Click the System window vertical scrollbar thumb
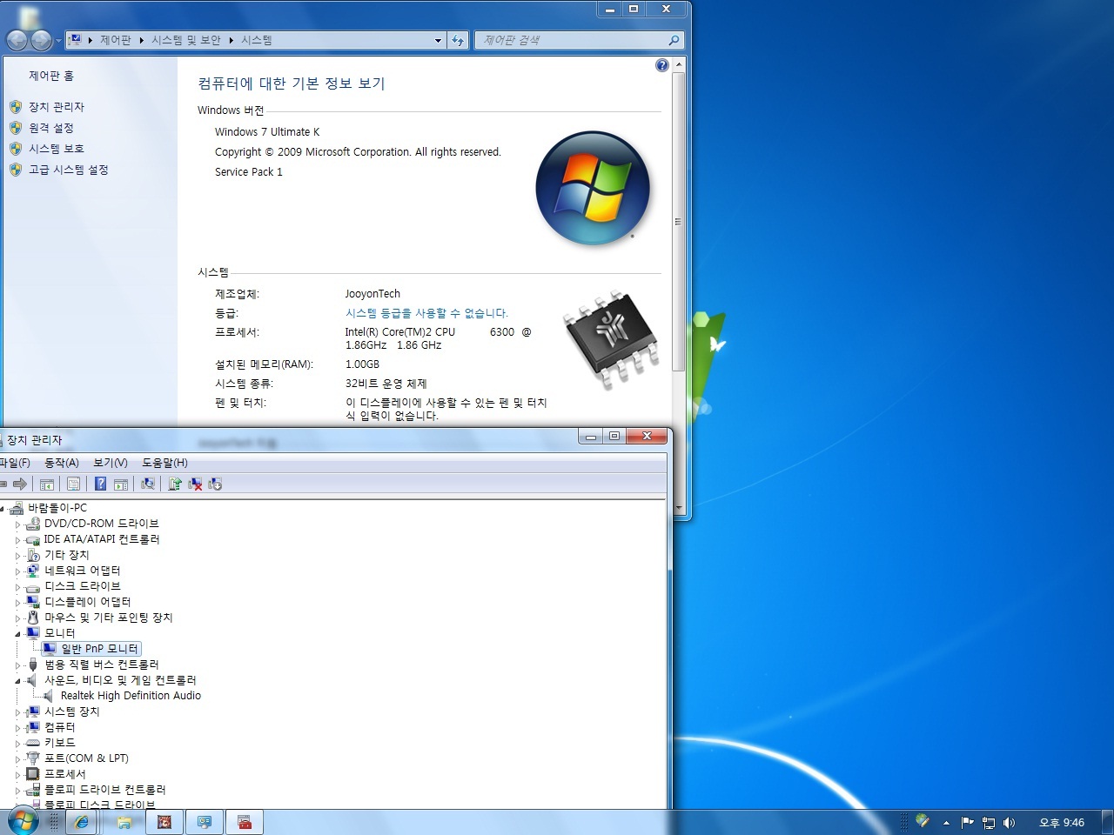 679,222
